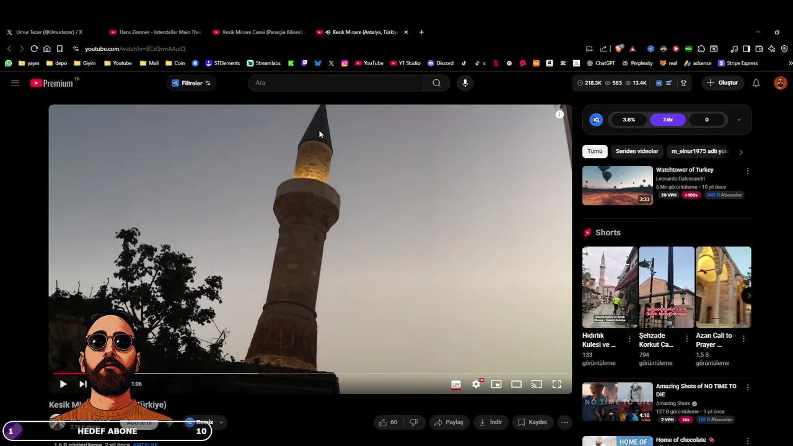Show all bookmarks overflow chevron

(x=790, y=63)
